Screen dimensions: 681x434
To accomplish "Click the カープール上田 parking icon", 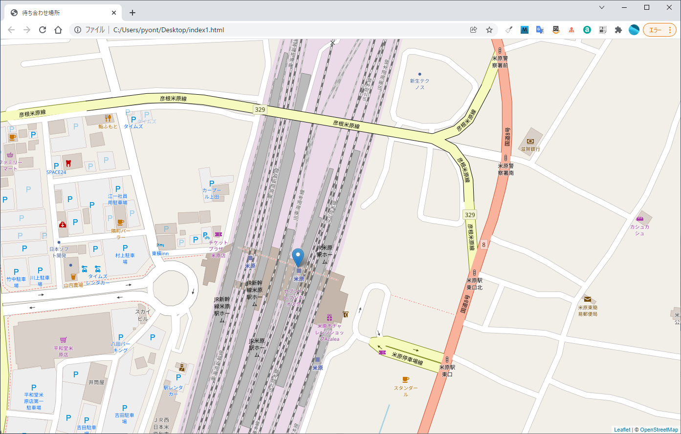I will coord(212,183).
